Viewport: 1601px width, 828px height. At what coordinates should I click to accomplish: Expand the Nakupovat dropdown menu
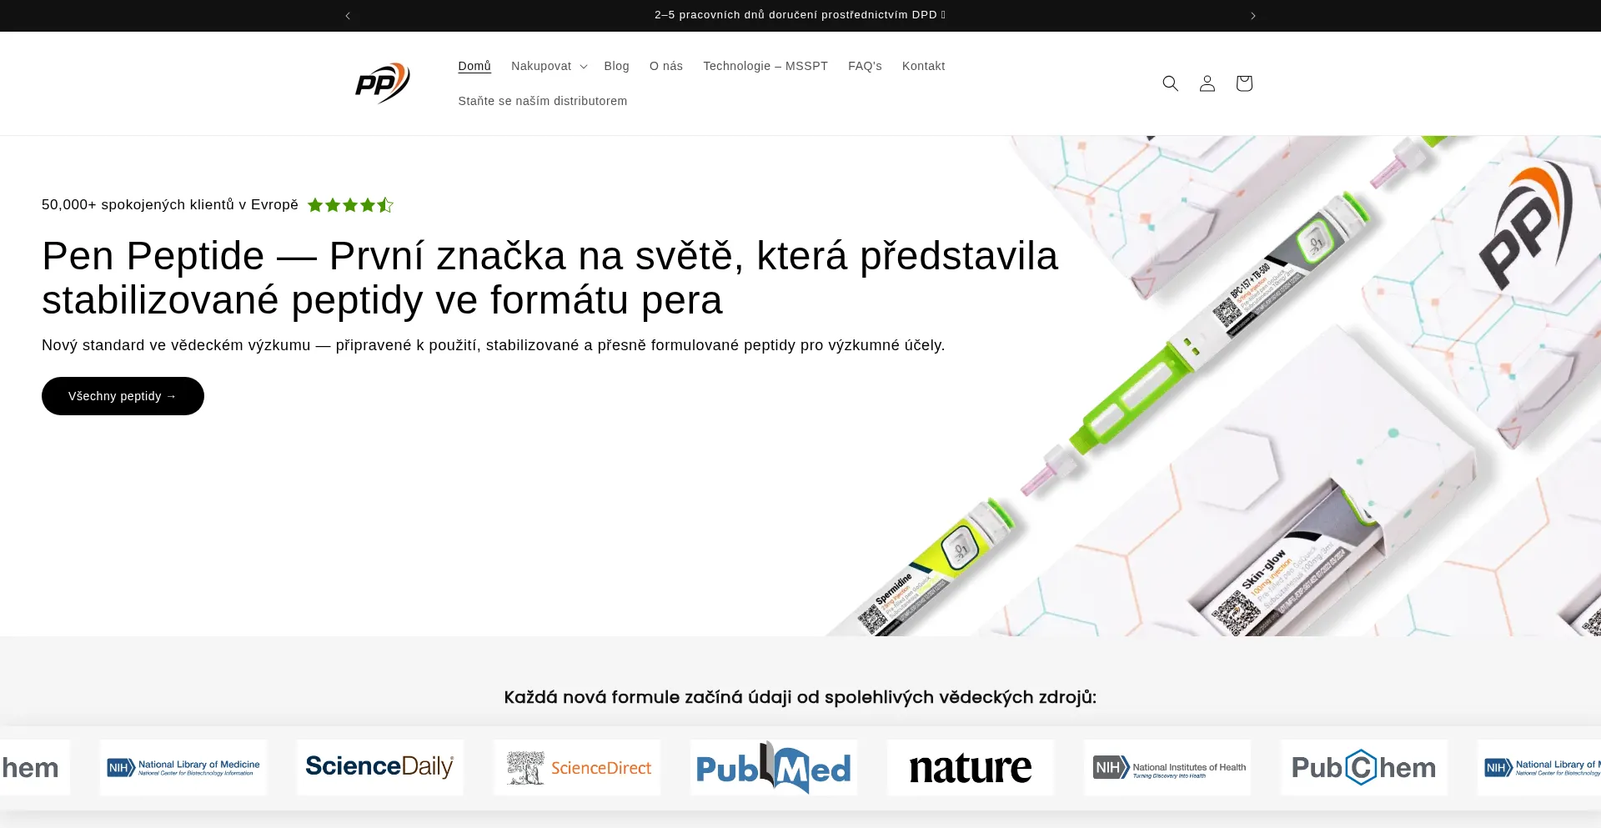(x=550, y=66)
